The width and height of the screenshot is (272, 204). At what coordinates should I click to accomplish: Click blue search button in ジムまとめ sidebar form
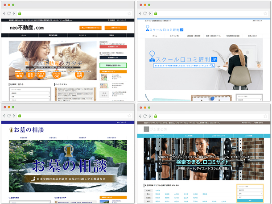[x=250, y=200]
